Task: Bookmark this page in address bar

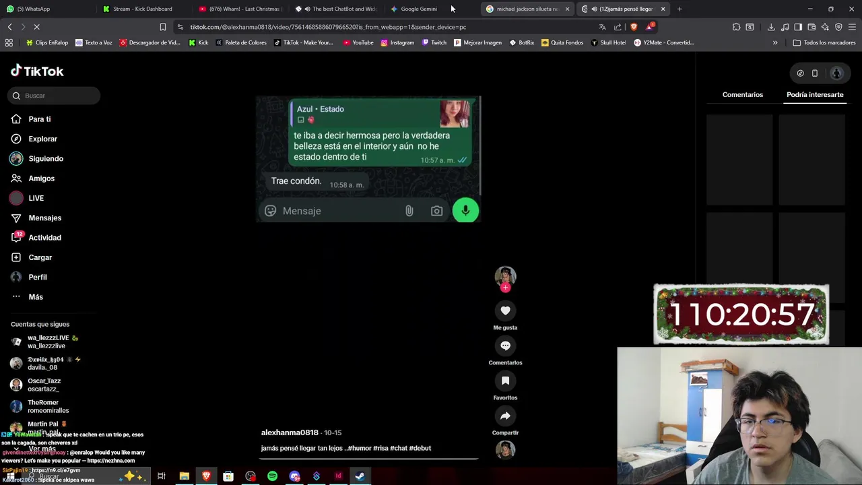Action: tap(162, 27)
